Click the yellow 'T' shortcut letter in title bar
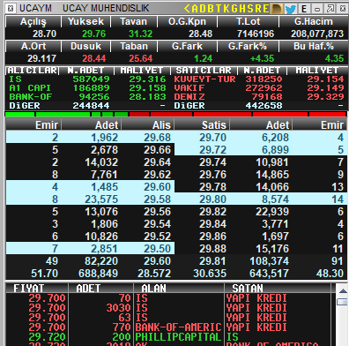This screenshot has height=346, width=349. coord(219,8)
